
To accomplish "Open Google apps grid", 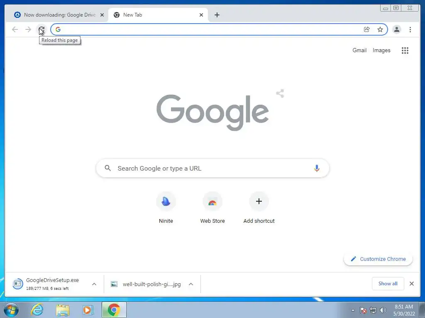I will (x=405, y=50).
